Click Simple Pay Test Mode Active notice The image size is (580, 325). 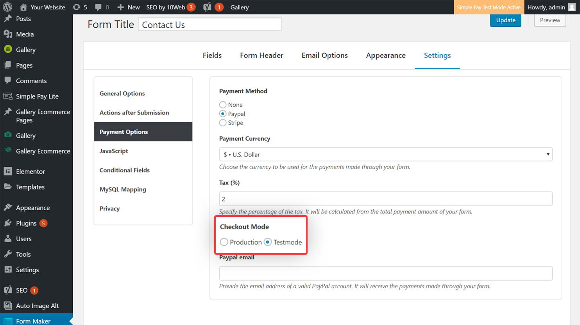click(x=489, y=7)
